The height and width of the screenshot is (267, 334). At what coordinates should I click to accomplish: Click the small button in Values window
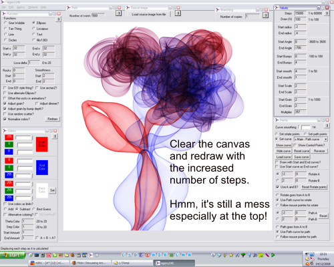pyautogui.click(x=327, y=13)
